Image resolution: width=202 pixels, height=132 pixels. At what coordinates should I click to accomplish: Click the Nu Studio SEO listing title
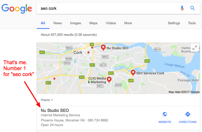(55, 111)
